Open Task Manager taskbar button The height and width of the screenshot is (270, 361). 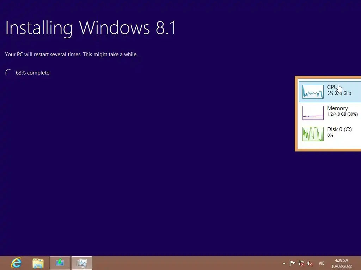pos(82,263)
